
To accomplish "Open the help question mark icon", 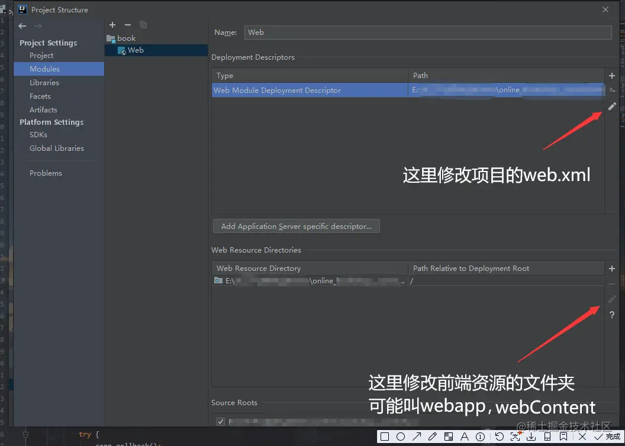I will [x=612, y=315].
